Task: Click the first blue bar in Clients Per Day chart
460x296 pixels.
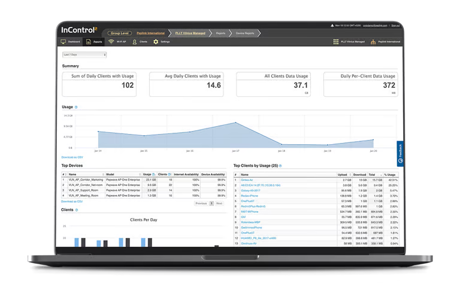Action: 77,242
